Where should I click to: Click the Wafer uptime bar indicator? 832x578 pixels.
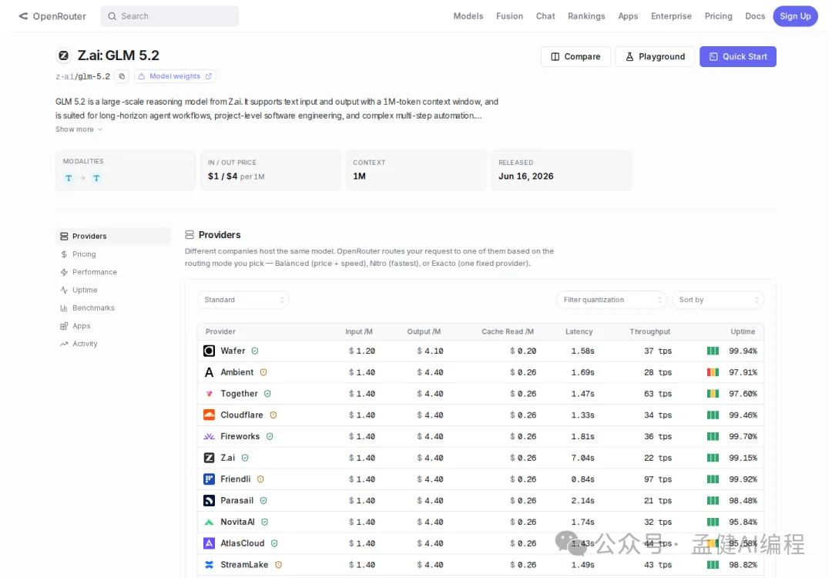coord(713,351)
